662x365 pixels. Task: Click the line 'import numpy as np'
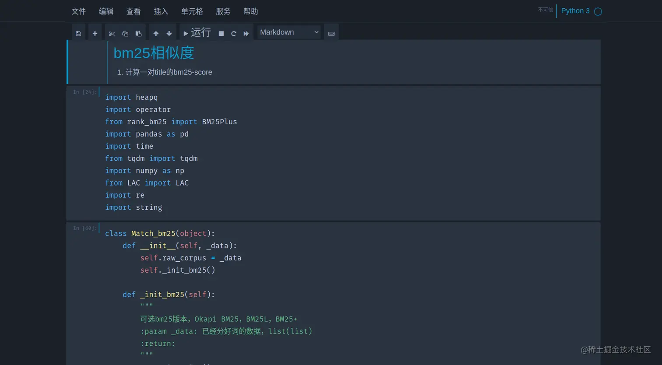point(144,171)
